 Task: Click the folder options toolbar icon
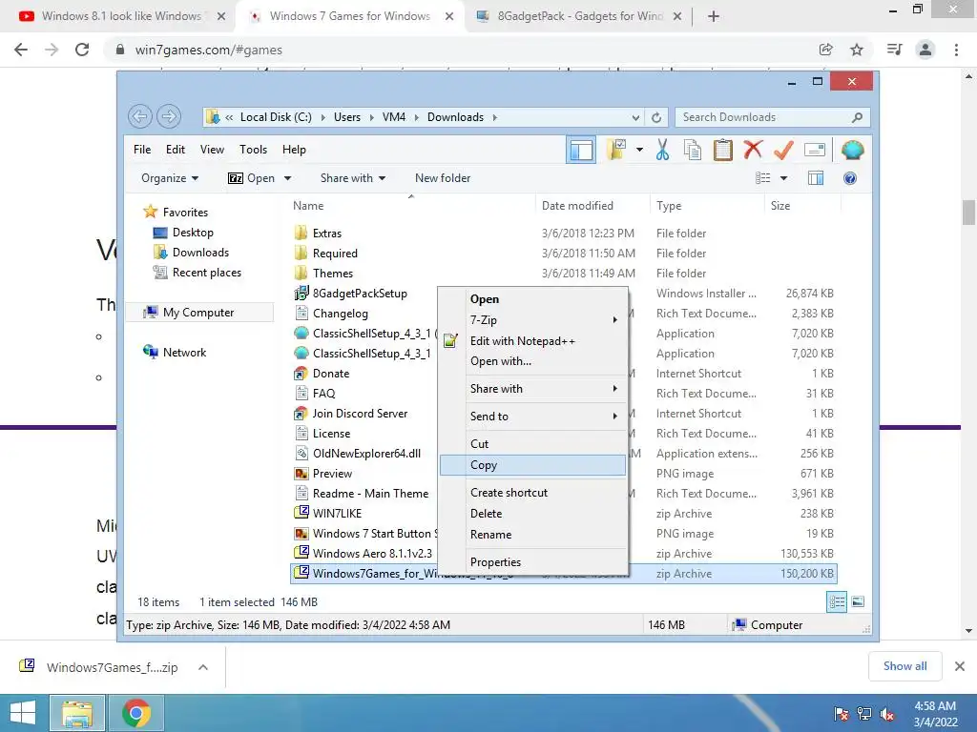(x=616, y=150)
